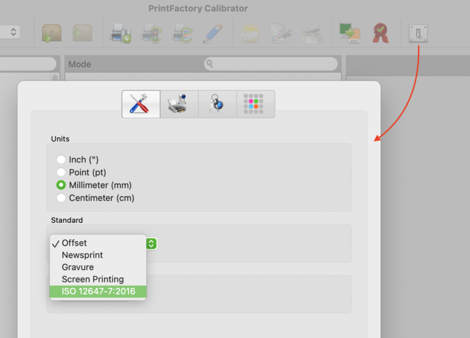This screenshot has height=338, width=470.
Task: Click the search magnifier icon
Action: (x=209, y=64)
